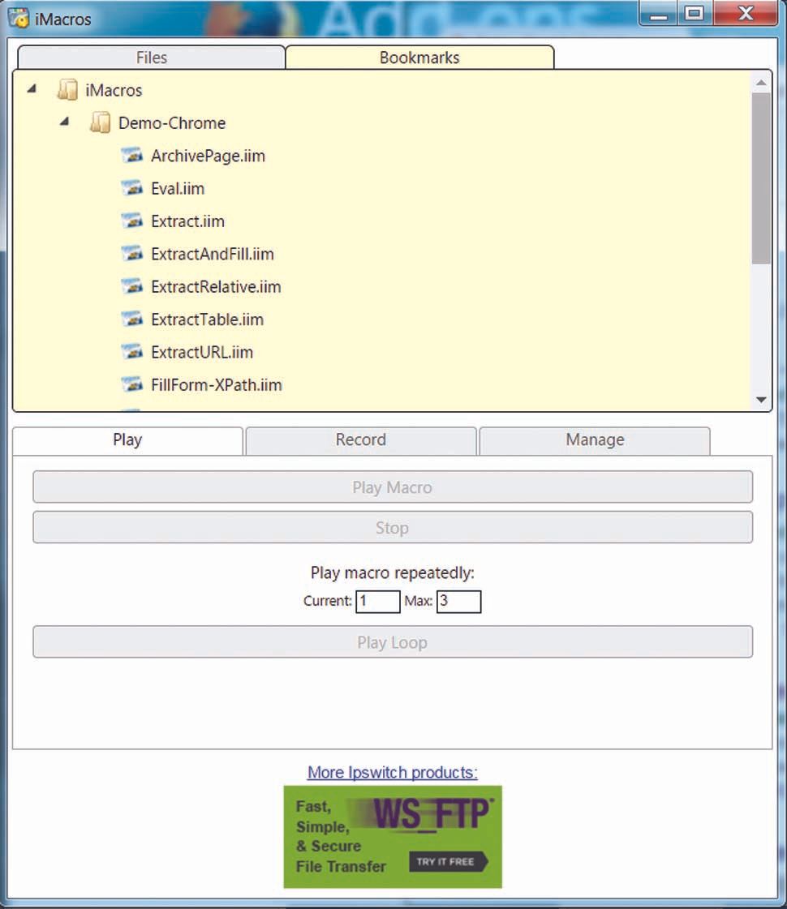787x909 pixels.
Task: Open the Record tab
Action: 360,440
